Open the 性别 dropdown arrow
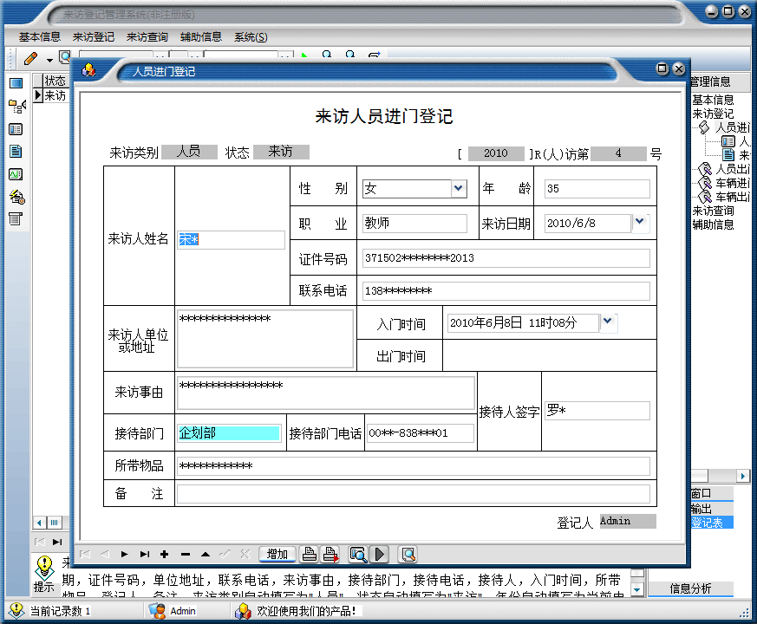Image resolution: width=757 pixels, height=624 pixels. tap(459, 188)
